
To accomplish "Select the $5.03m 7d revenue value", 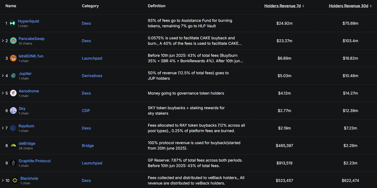I will click(x=285, y=76).
